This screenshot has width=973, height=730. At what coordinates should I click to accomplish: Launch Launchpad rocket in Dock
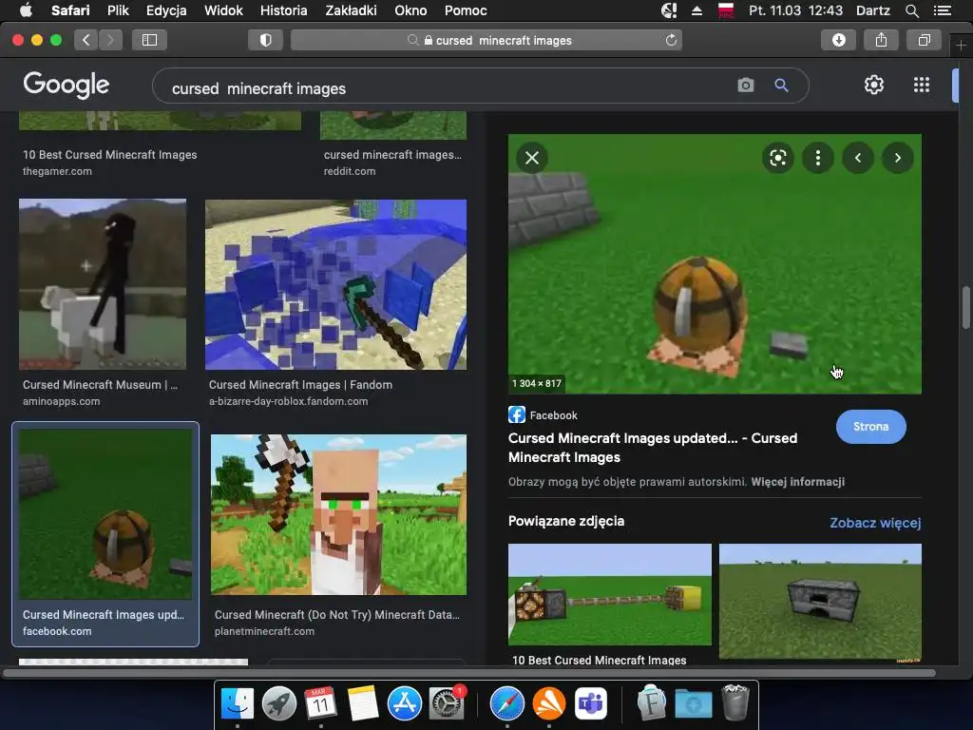279,703
